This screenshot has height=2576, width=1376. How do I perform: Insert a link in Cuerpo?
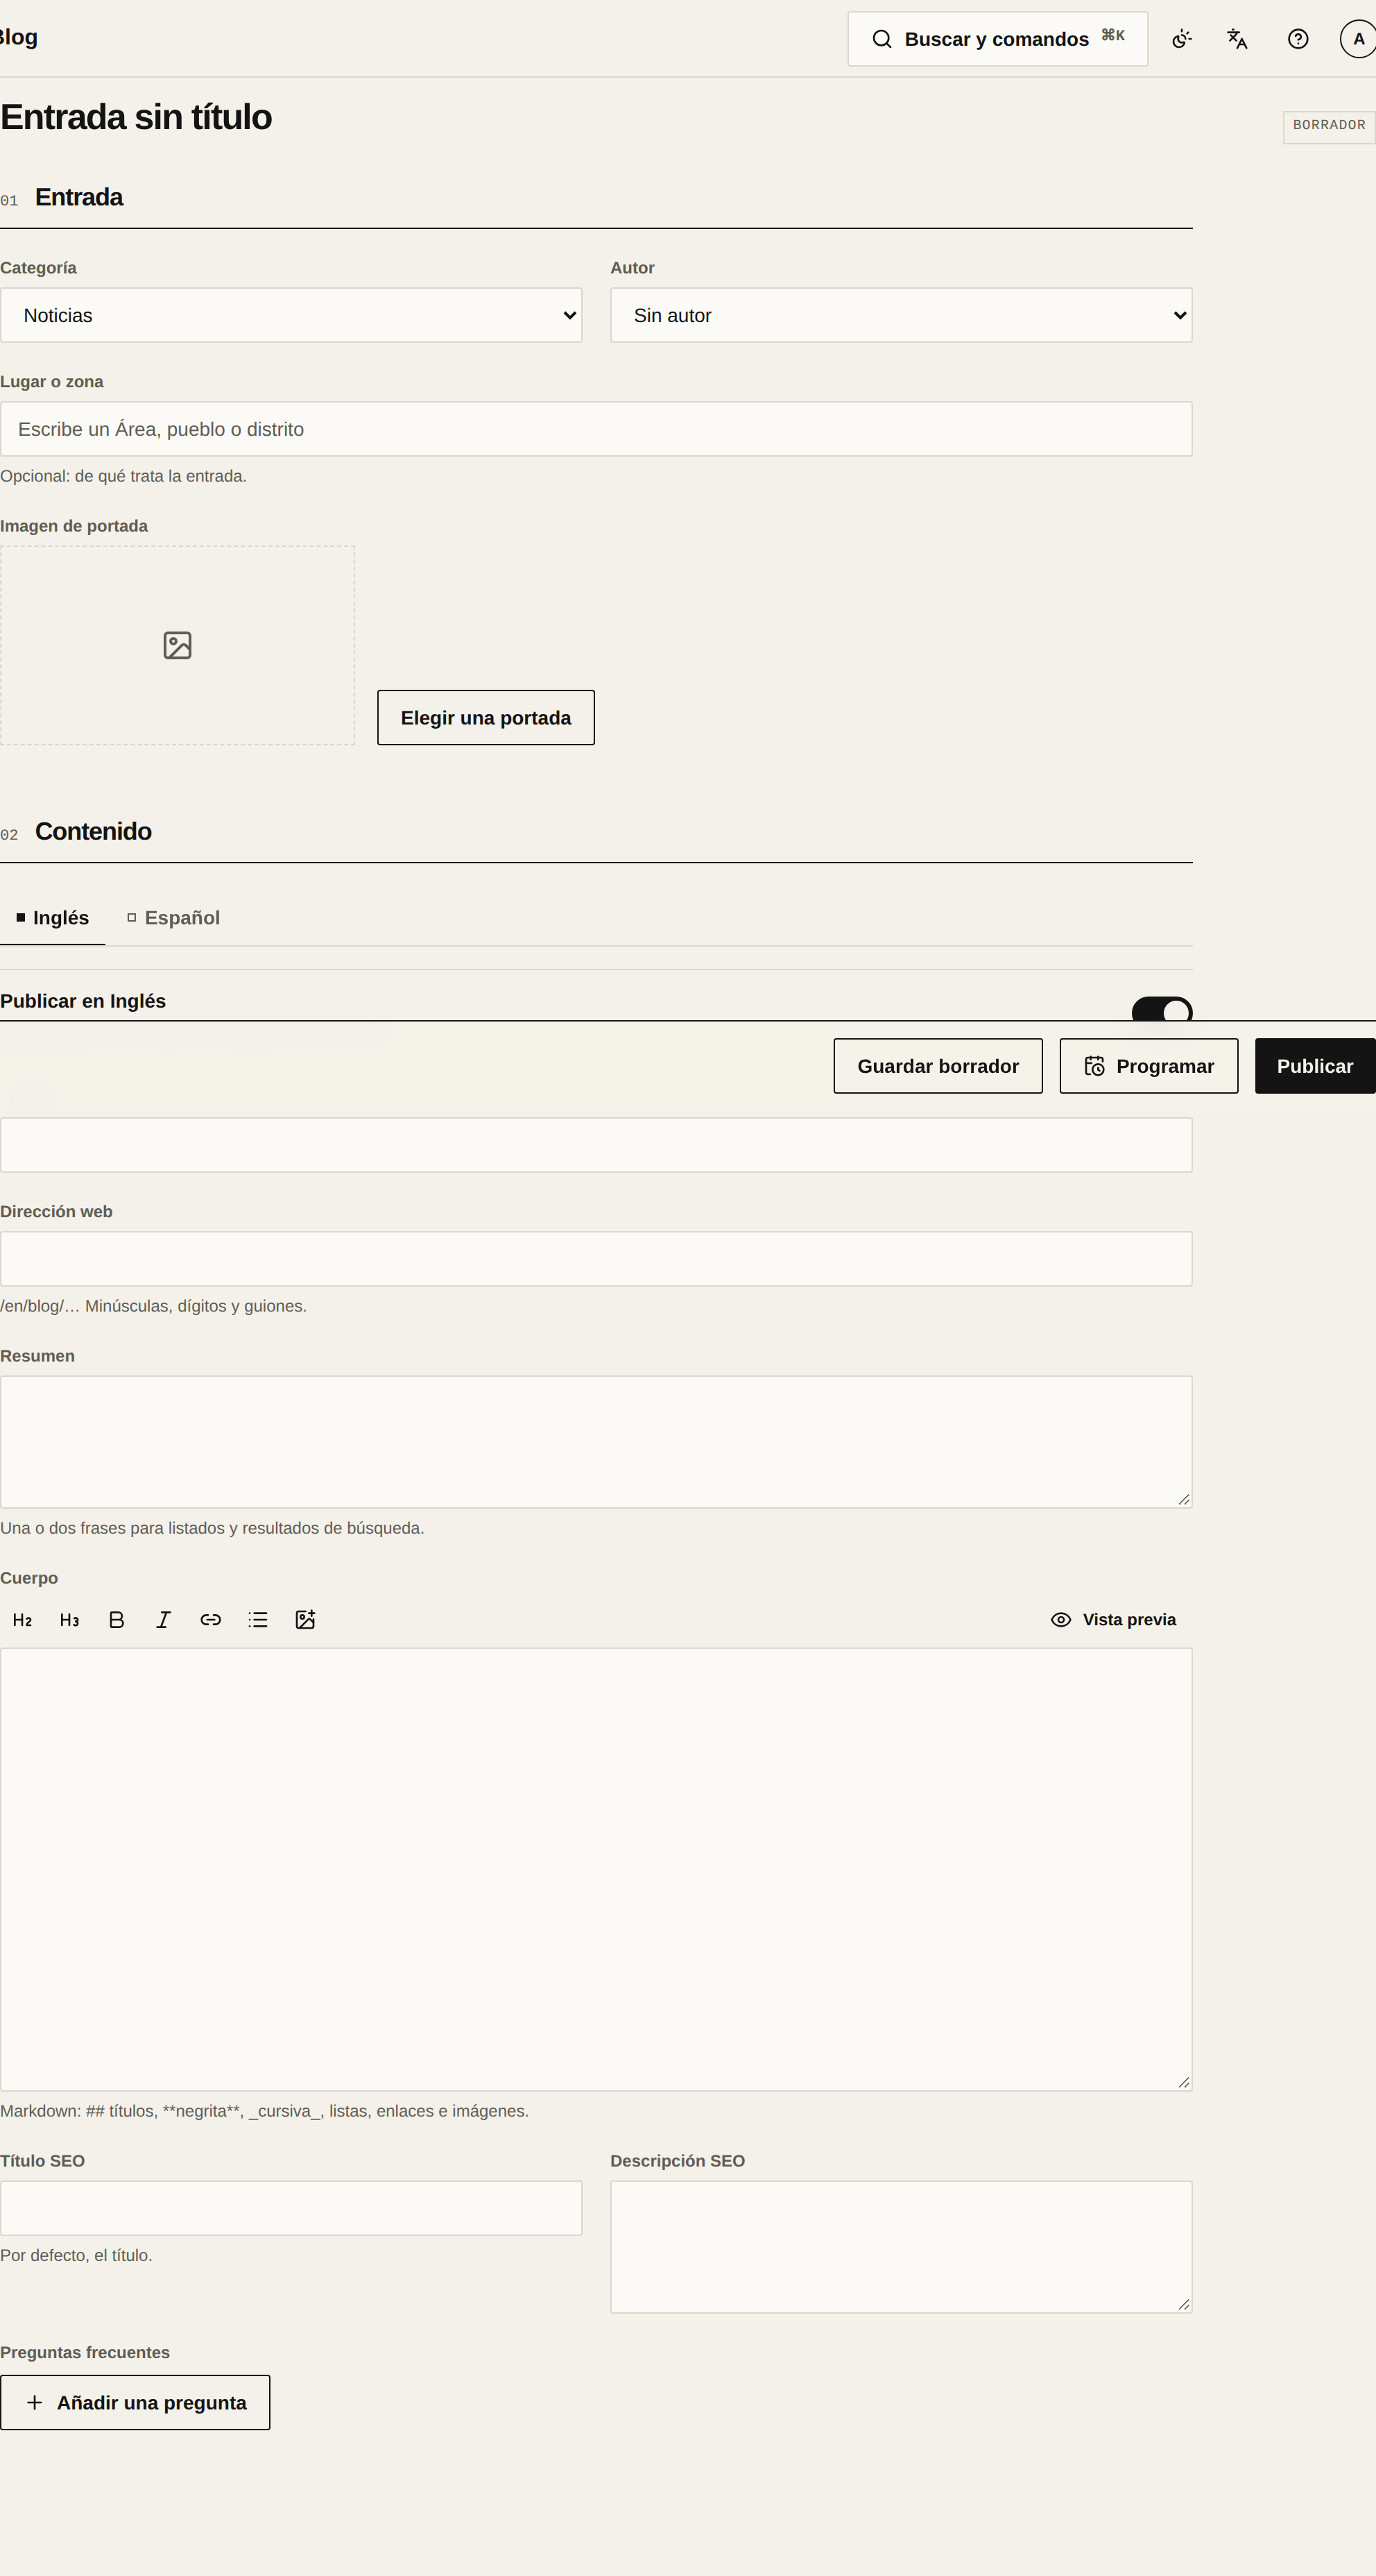pyautogui.click(x=211, y=1620)
